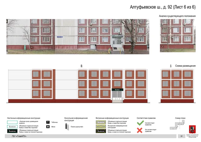This screenshot has width=201, height=142.
Task: Click the 'Меню' legend label
Action: (x=53, y=127)
